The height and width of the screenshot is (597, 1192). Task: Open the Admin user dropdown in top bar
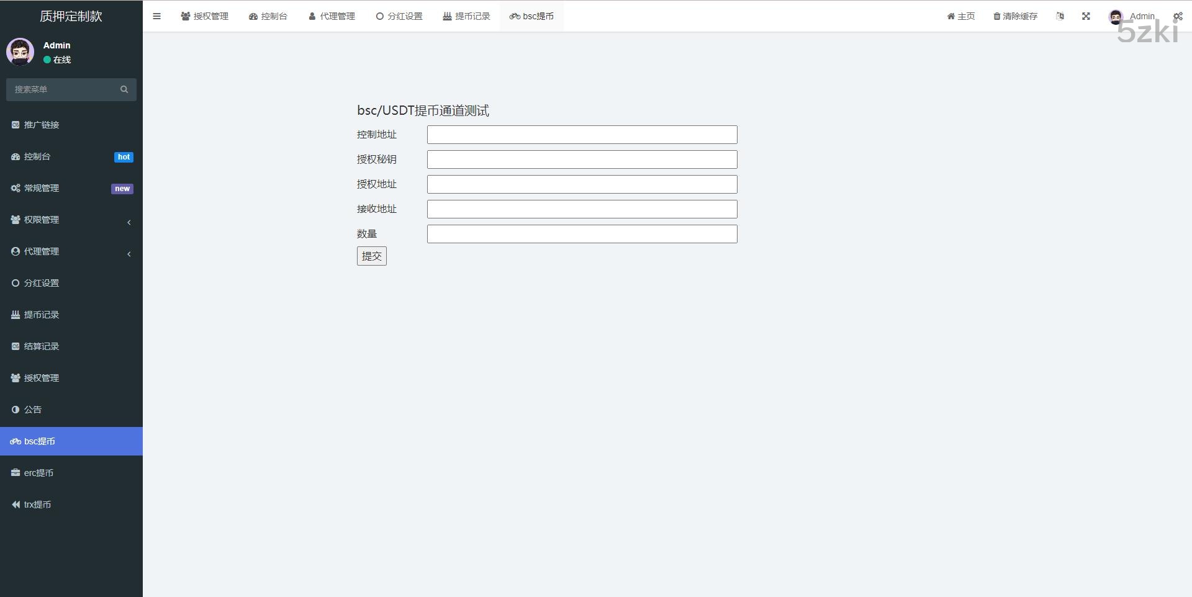coord(1132,16)
